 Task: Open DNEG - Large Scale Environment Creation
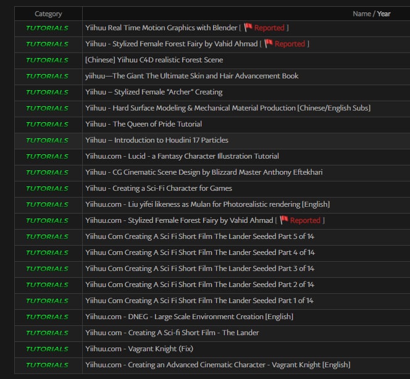point(189,317)
